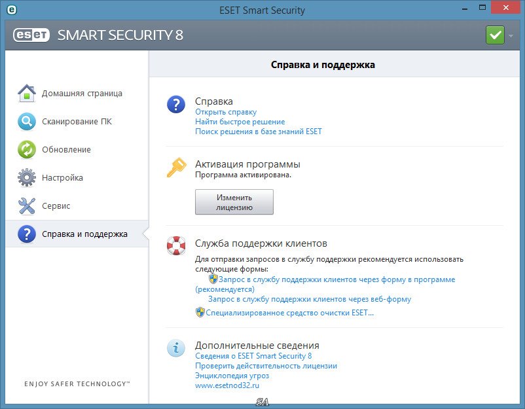Select Справка и поддержка menu item
This screenshot has width=525, height=409.
77,234
